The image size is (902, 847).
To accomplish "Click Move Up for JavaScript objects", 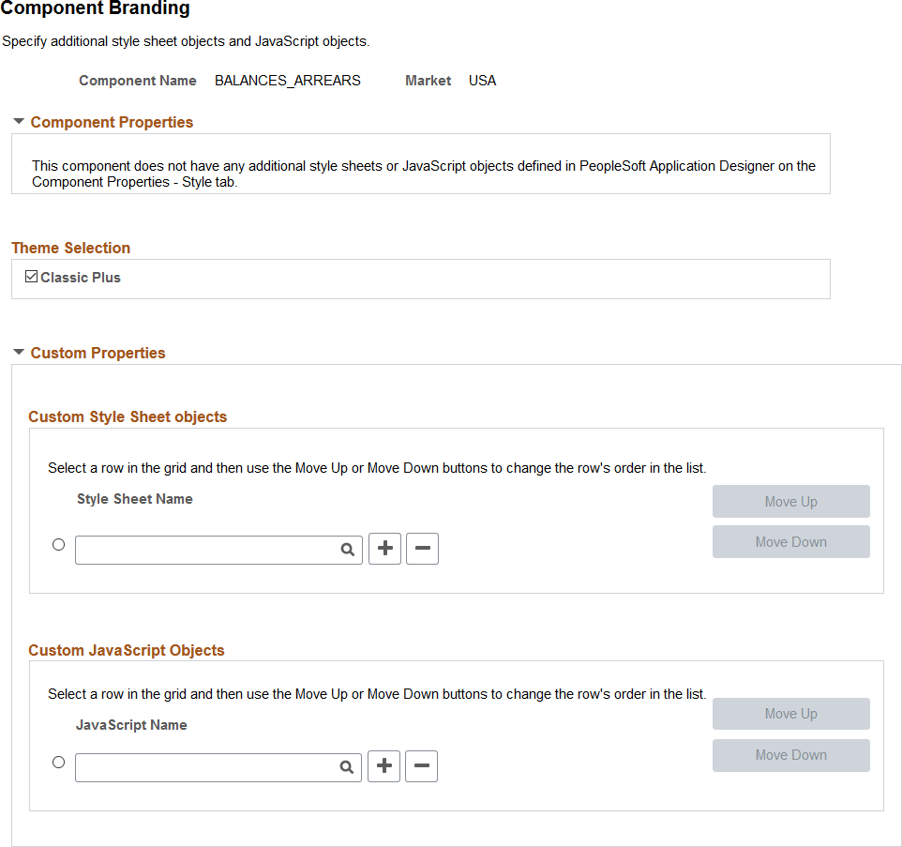I will (791, 714).
